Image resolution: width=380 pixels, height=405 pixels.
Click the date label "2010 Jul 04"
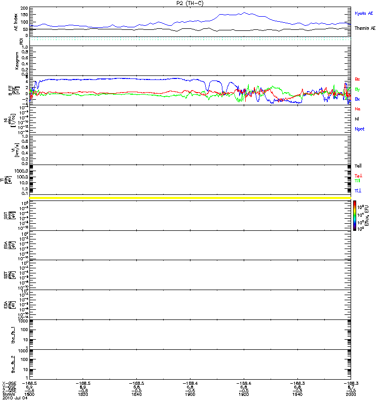pyautogui.click(x=15, y=398)
